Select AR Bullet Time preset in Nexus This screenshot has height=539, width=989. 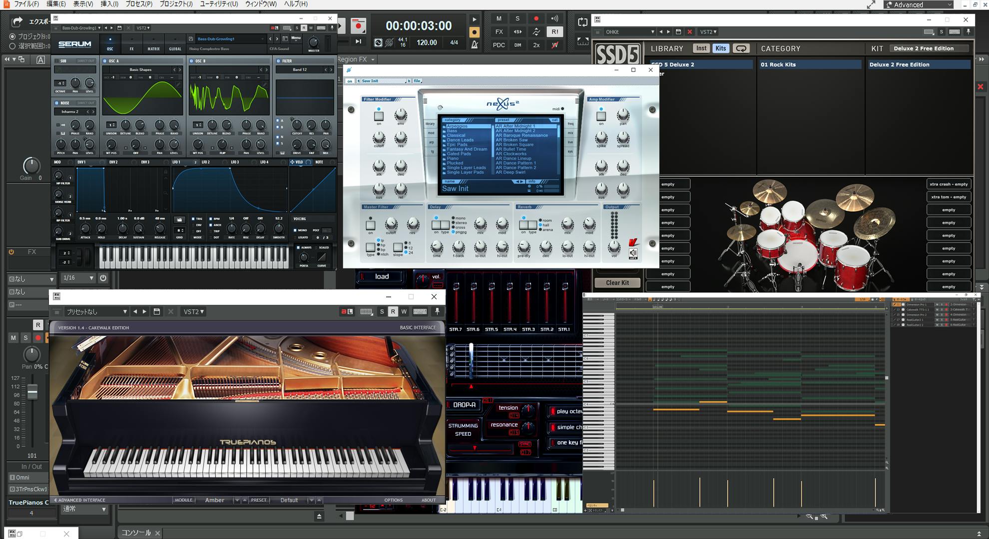click(x=510, y=149)
